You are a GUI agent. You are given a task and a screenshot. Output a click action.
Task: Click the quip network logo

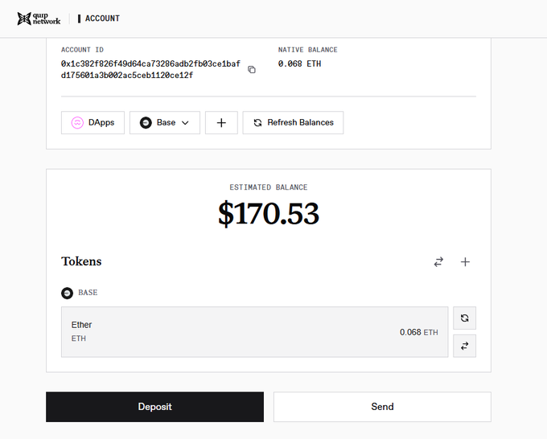click(39, 18)
